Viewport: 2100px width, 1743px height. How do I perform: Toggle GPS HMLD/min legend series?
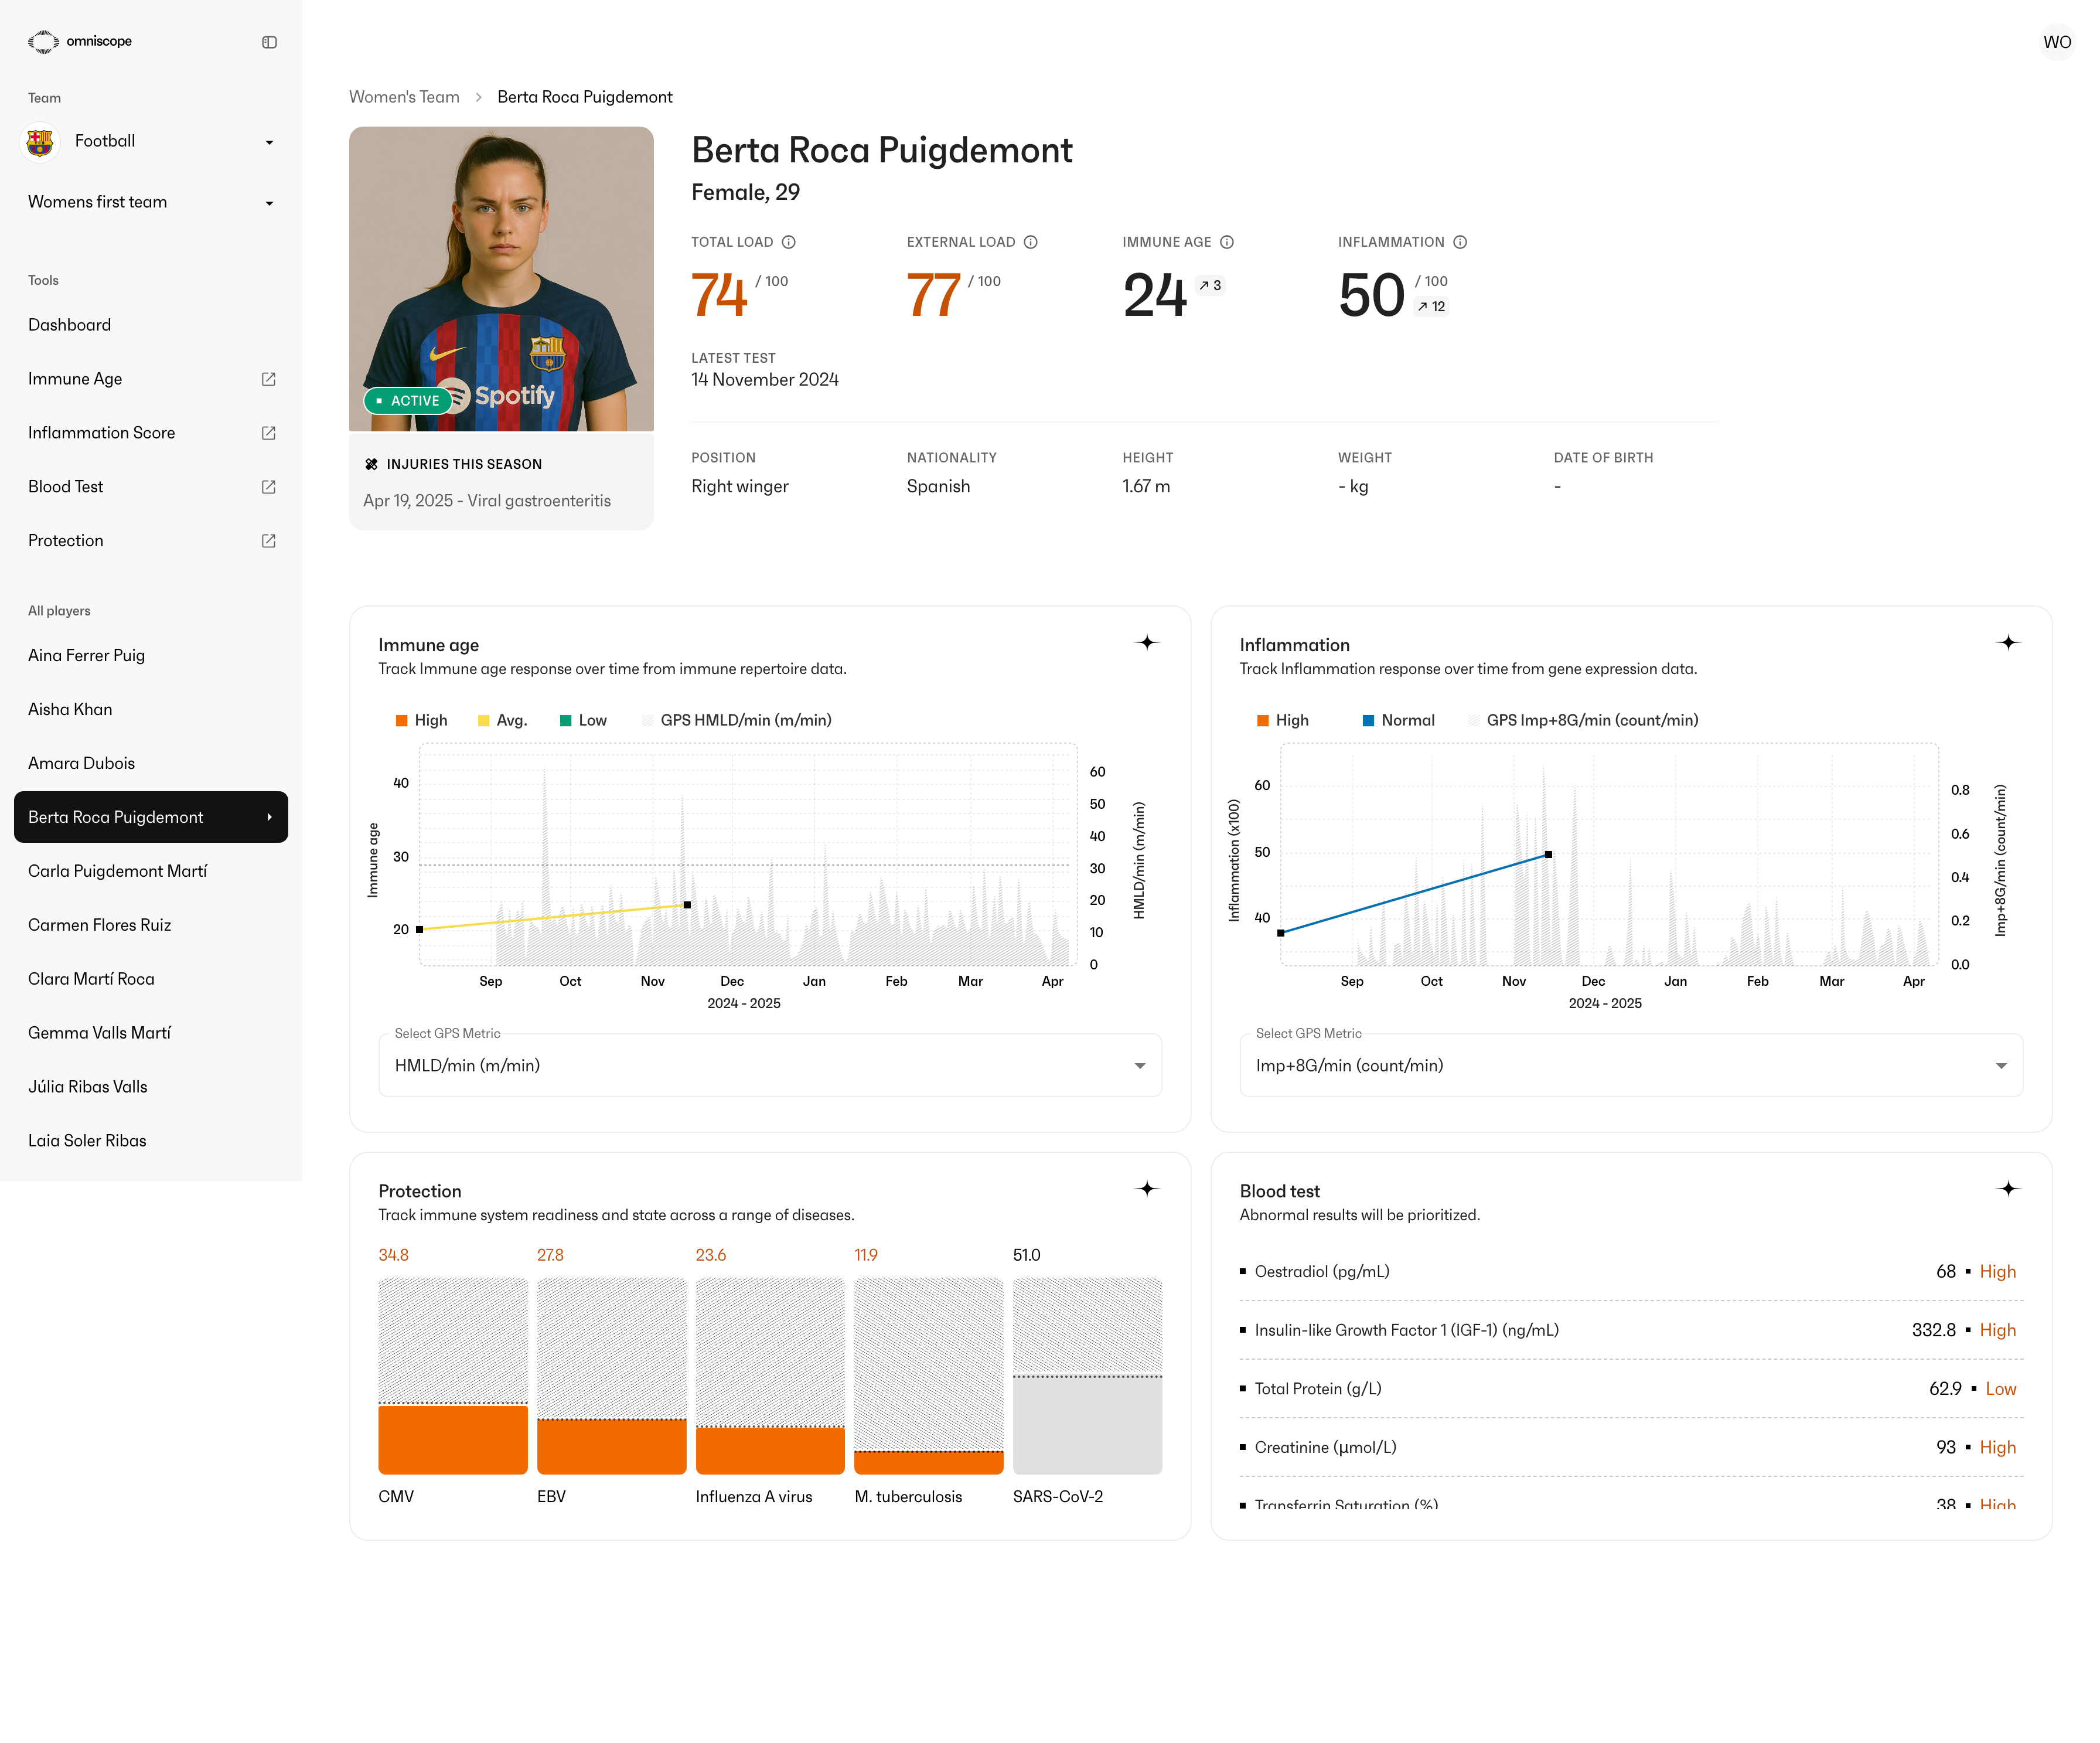pos(736,720)
